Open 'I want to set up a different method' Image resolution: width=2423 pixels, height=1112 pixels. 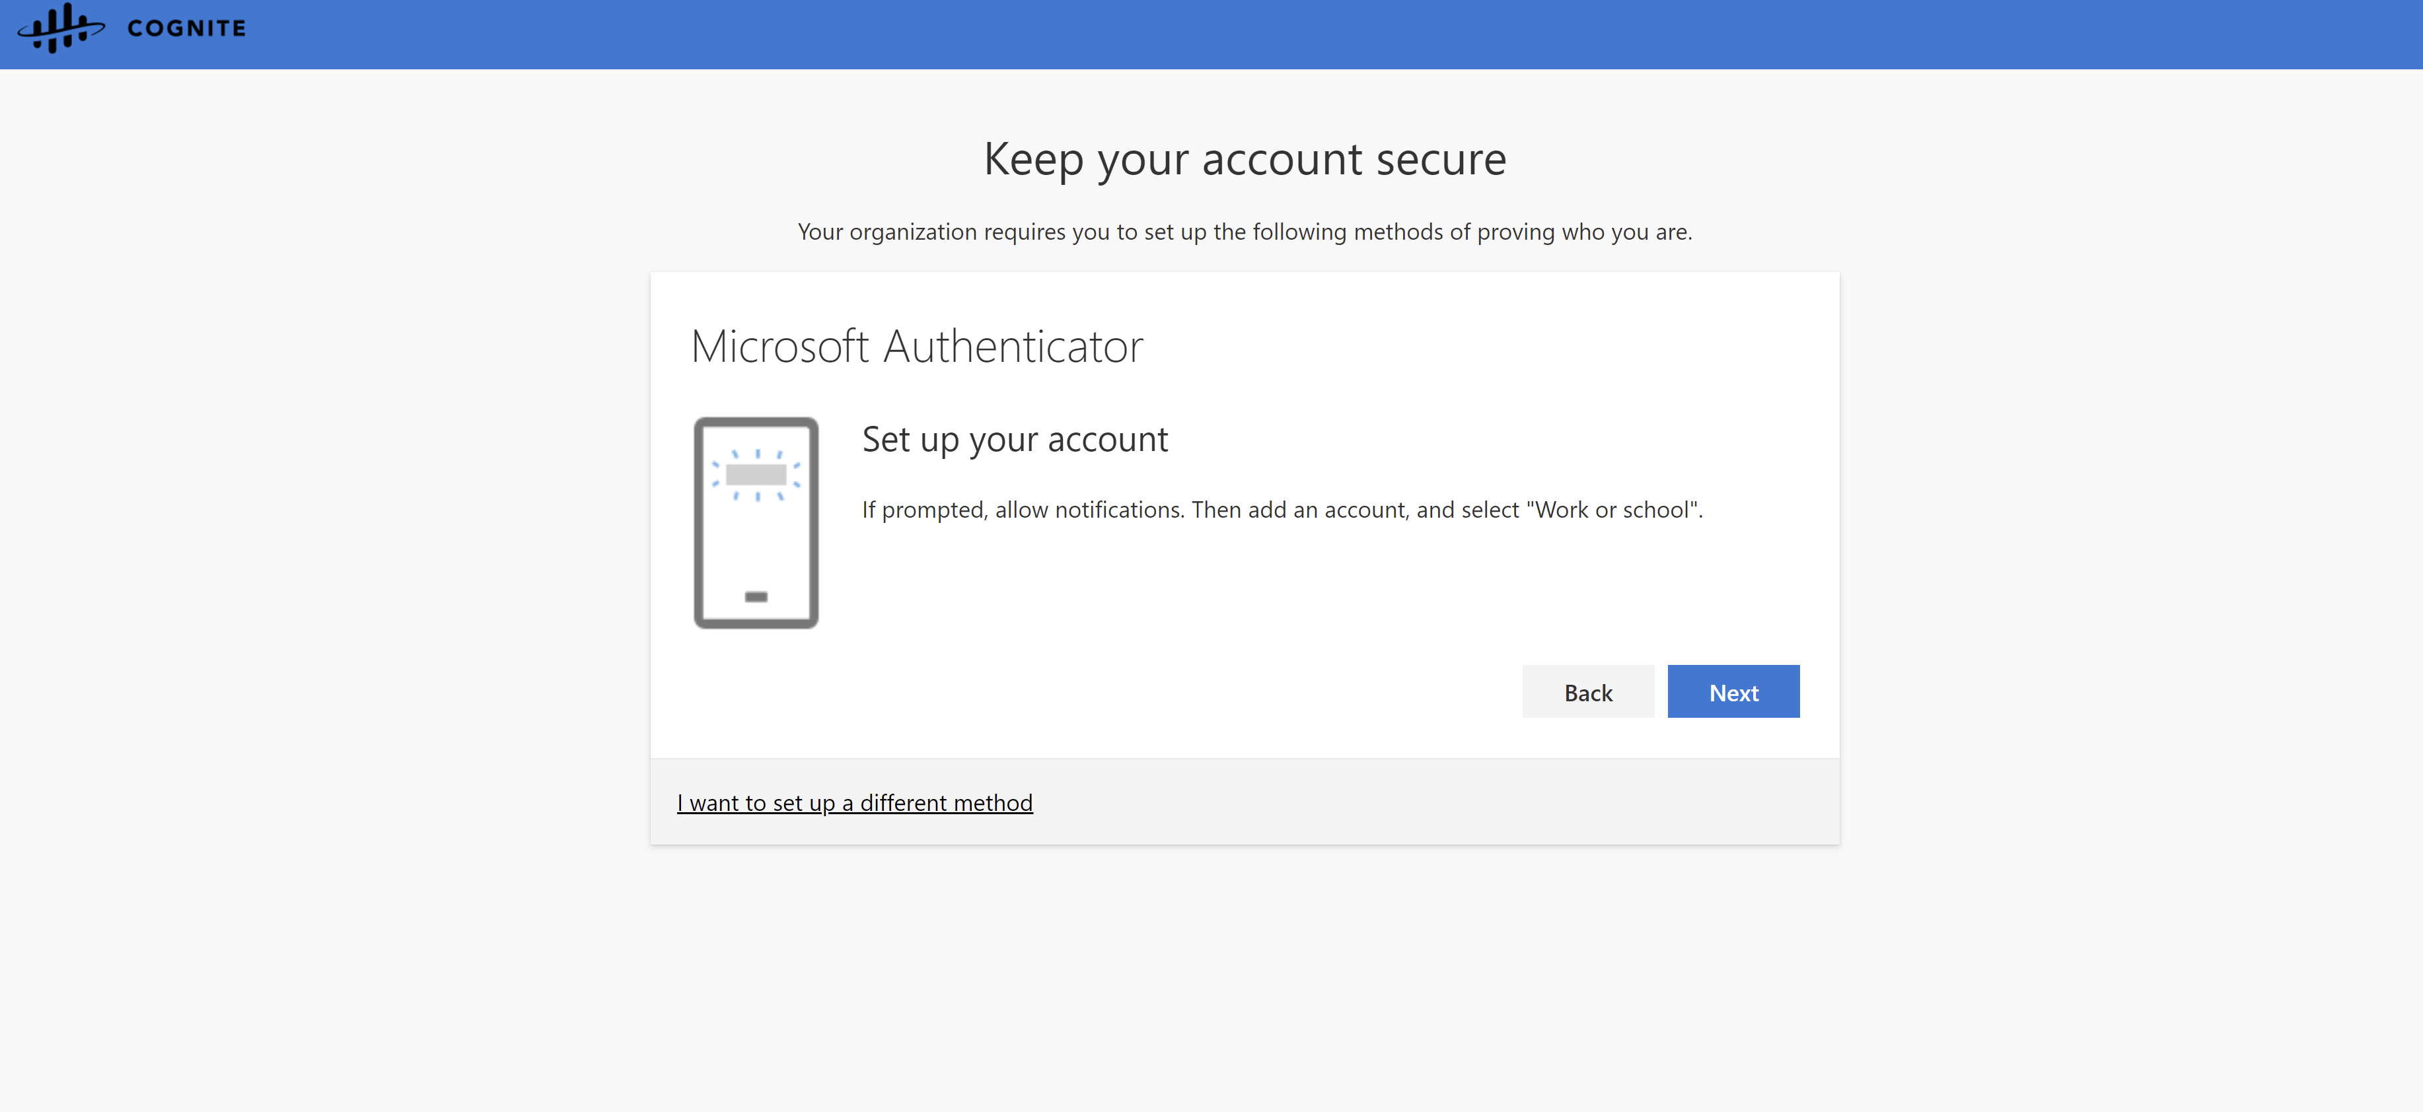854,803
